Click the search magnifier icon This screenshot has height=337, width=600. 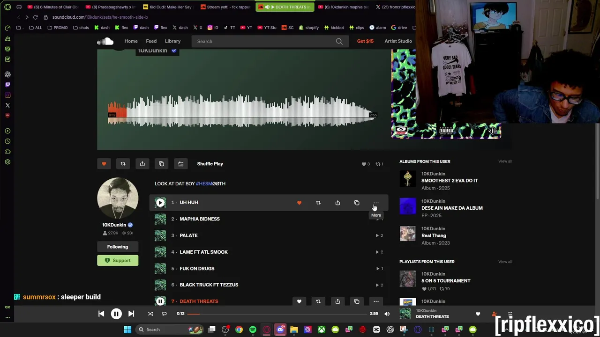click(339, 41)
